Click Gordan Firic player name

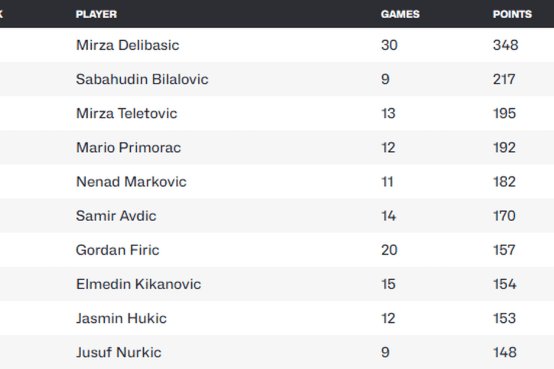tap(118, 250)
